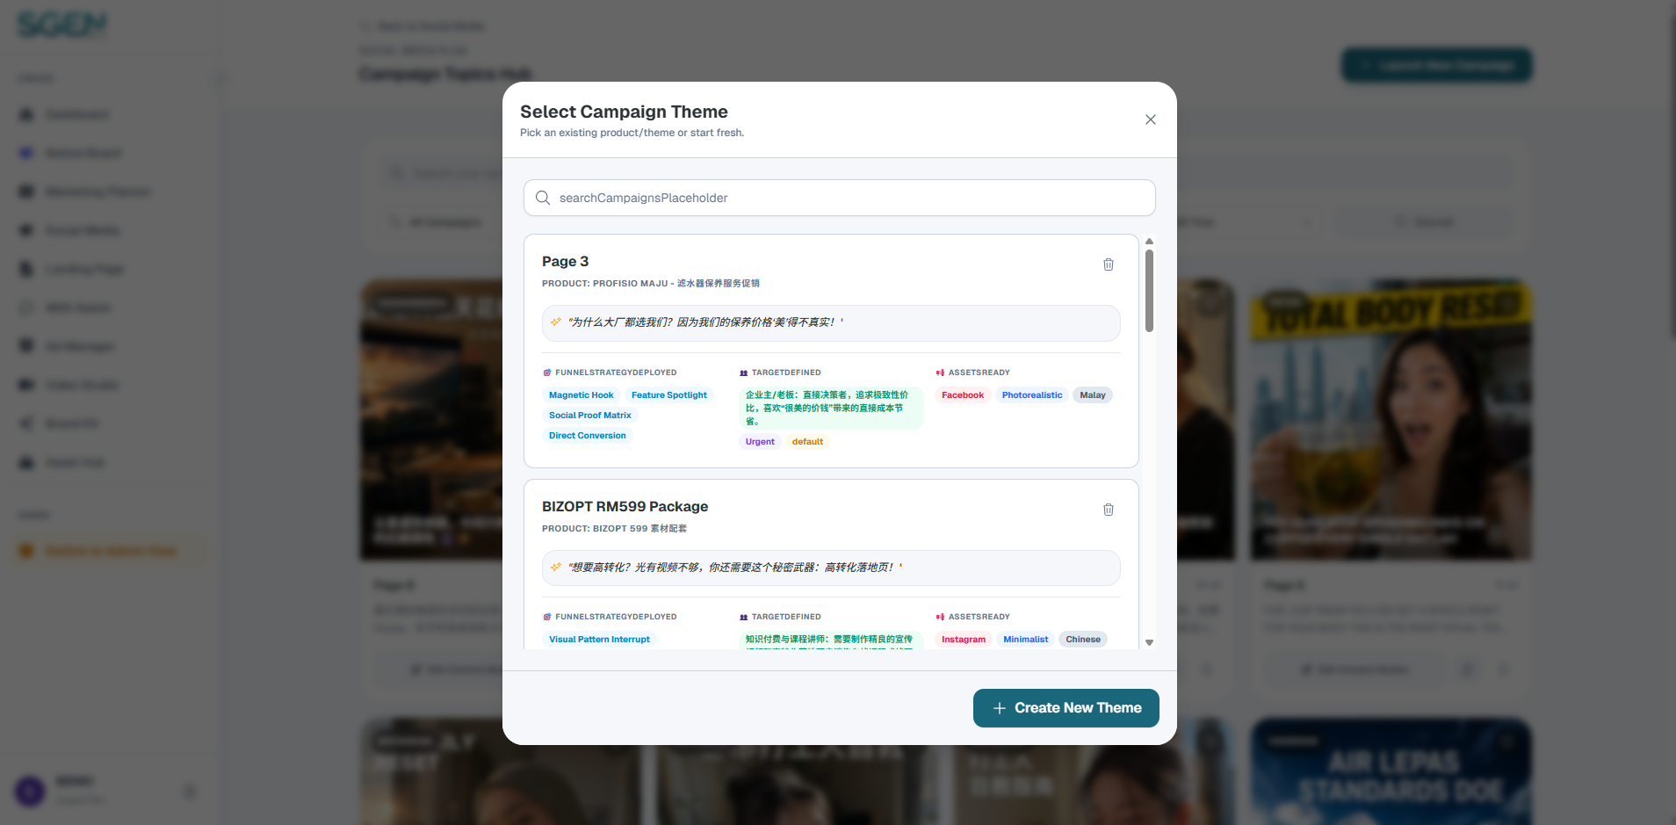This screenshot has width=1676, height=825.
Task: Click the Urgent tone tag
Action: (x=760, y=442)
